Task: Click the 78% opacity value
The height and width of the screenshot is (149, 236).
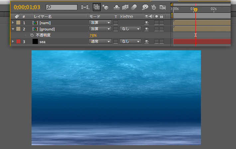Action: click(93, 35)
